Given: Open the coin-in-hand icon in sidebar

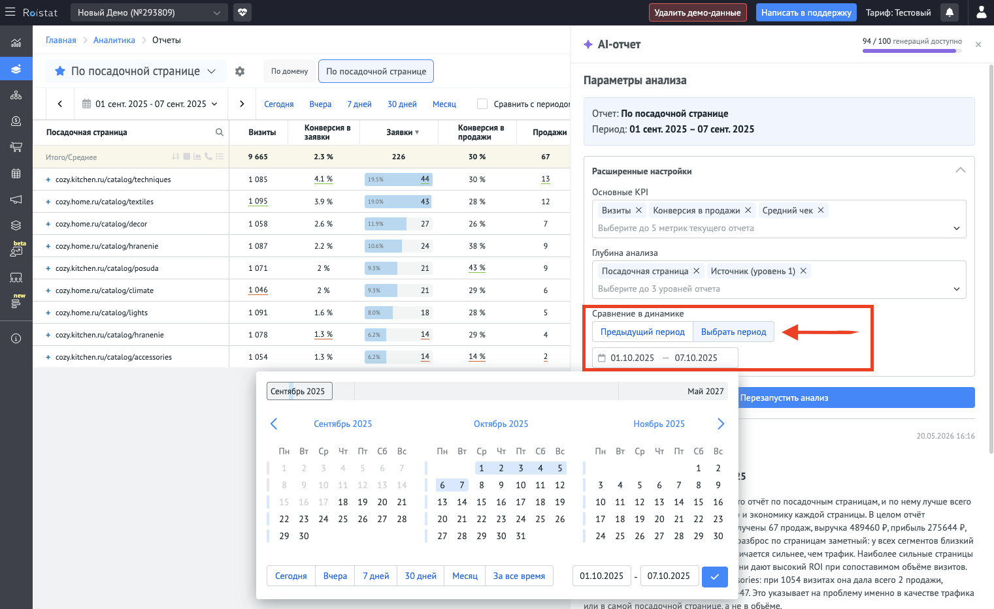Looking at the screenshot, I should coord(16,121).
